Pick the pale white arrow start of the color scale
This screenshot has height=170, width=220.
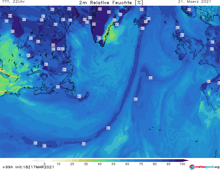point(35,160)
